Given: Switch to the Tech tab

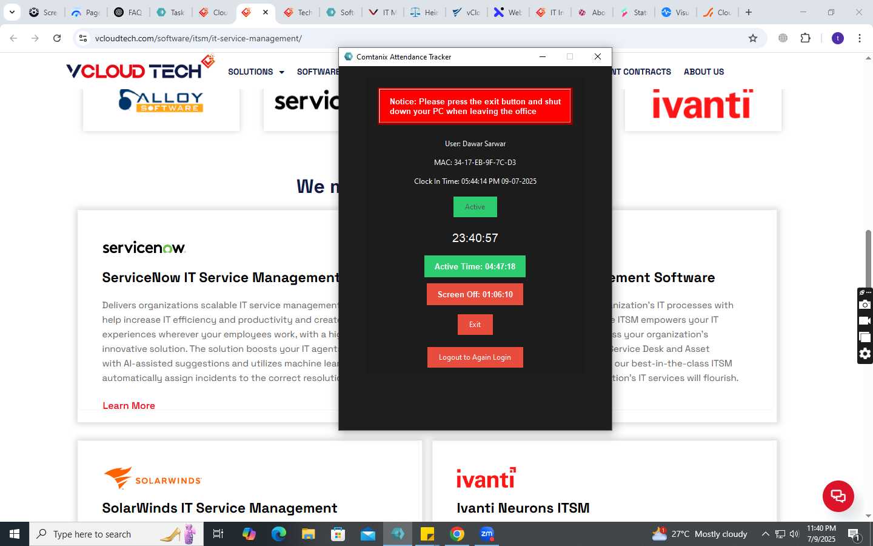Looking at the screenshot, I should [298, 12].
